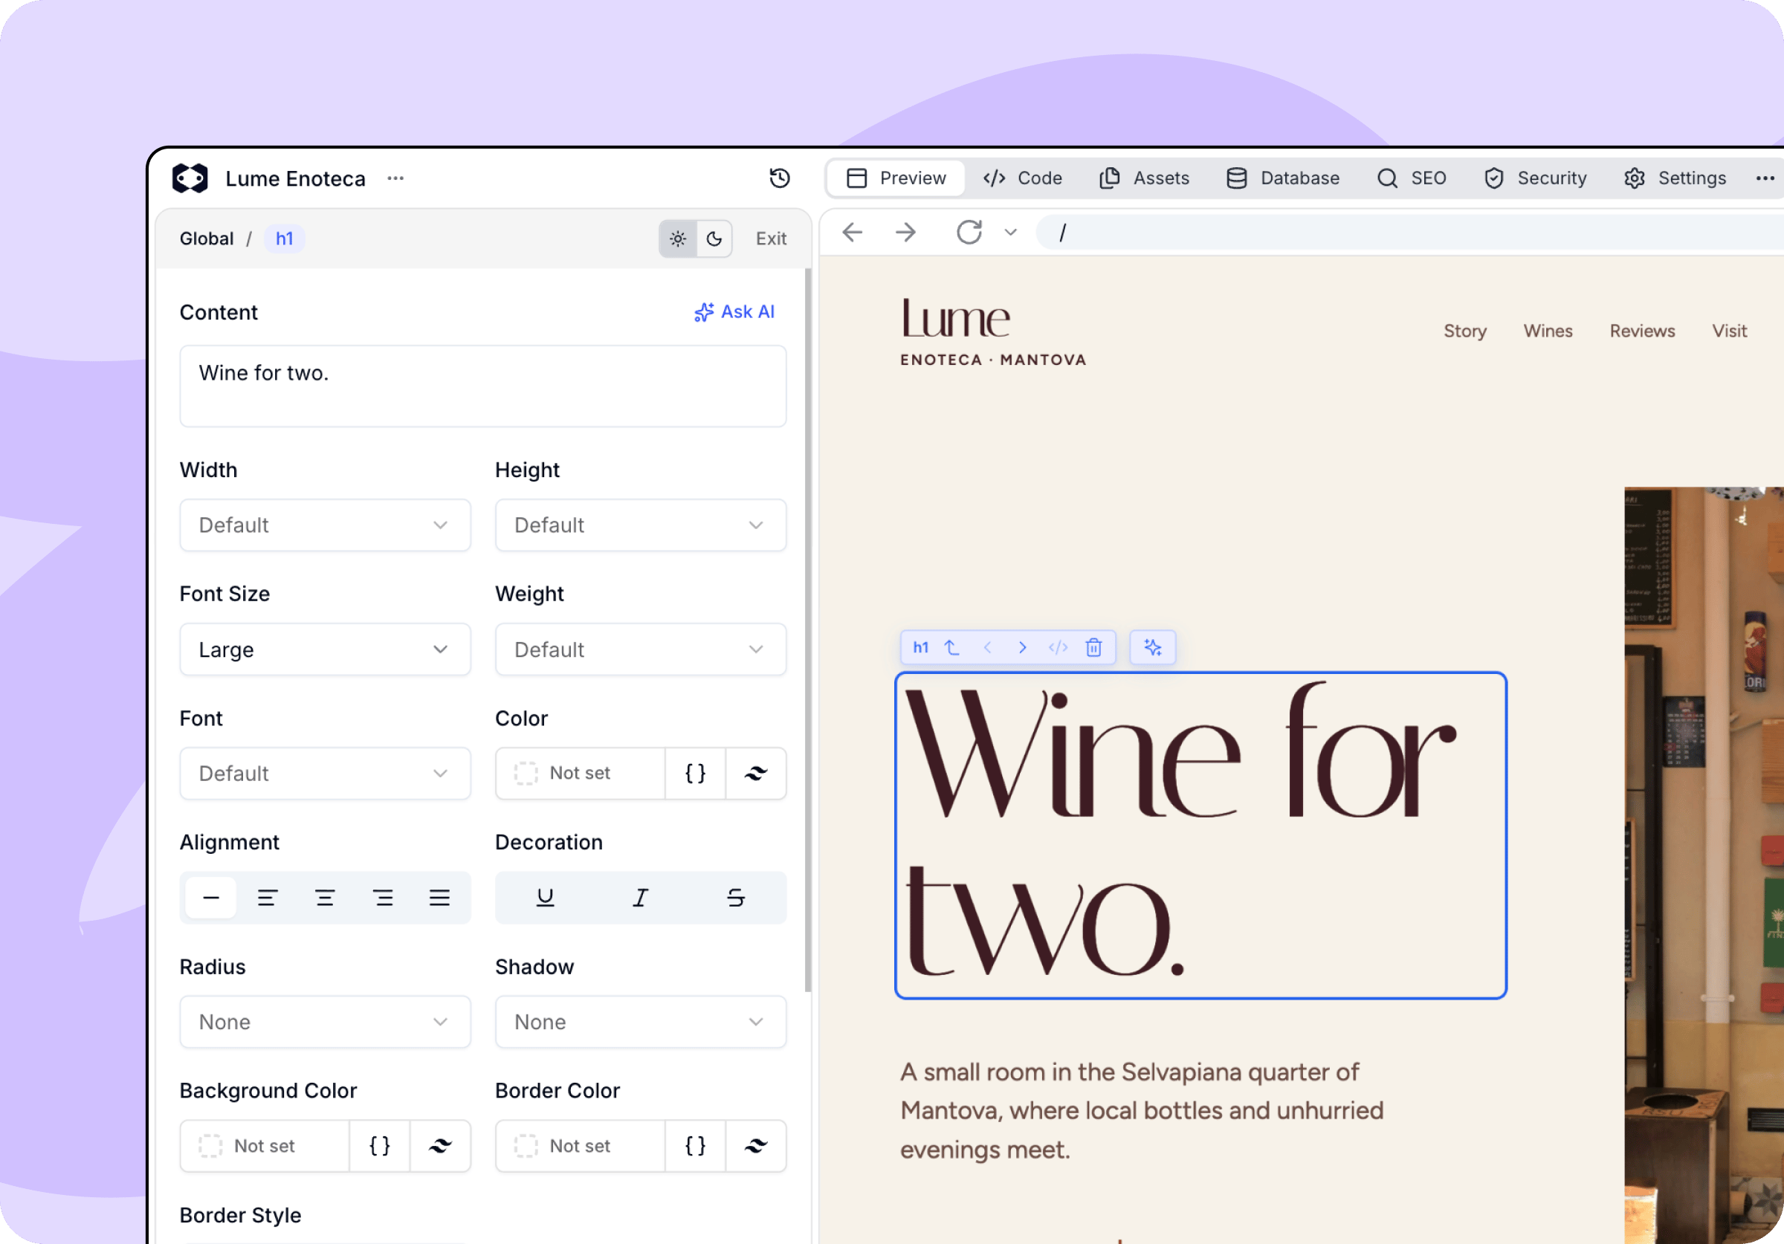The height and width of the screenshot is (1244, 1784).
Task: Switch to the Security tab
Action: [1536, 178]
